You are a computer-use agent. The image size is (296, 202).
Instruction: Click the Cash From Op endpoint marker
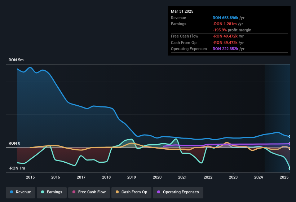[x=290, y=148]
